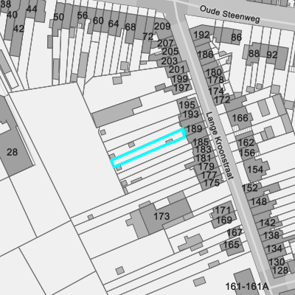
Task: Click house number 68
Action: click(130, 27)
